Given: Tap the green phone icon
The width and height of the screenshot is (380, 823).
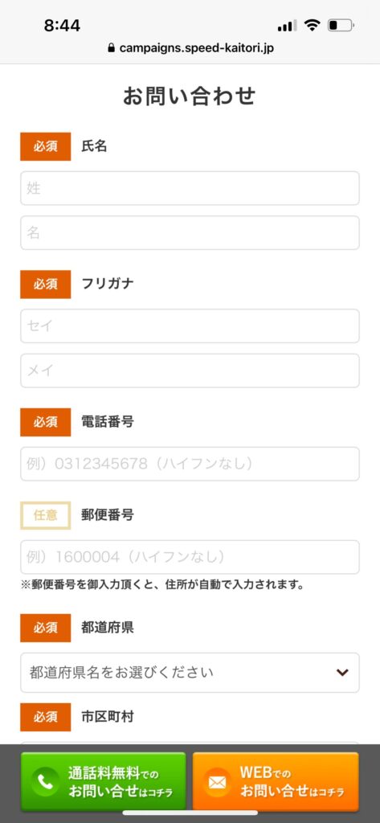Looking at the screenshot, I should 45,783.
